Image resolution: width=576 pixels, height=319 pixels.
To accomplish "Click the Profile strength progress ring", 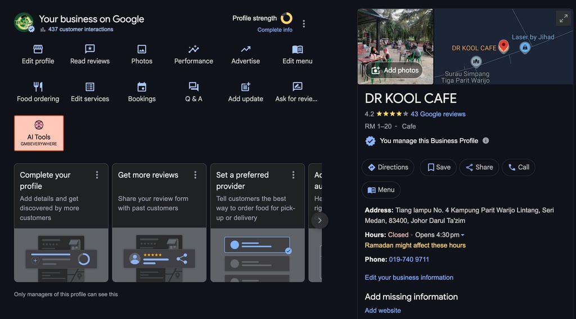I will (286, 19).
